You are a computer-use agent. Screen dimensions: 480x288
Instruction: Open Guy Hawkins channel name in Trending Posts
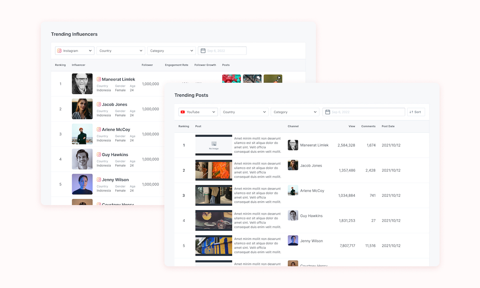tap(312, 216)
